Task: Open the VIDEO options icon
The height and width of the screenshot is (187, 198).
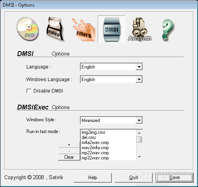Action: (56, 29)
